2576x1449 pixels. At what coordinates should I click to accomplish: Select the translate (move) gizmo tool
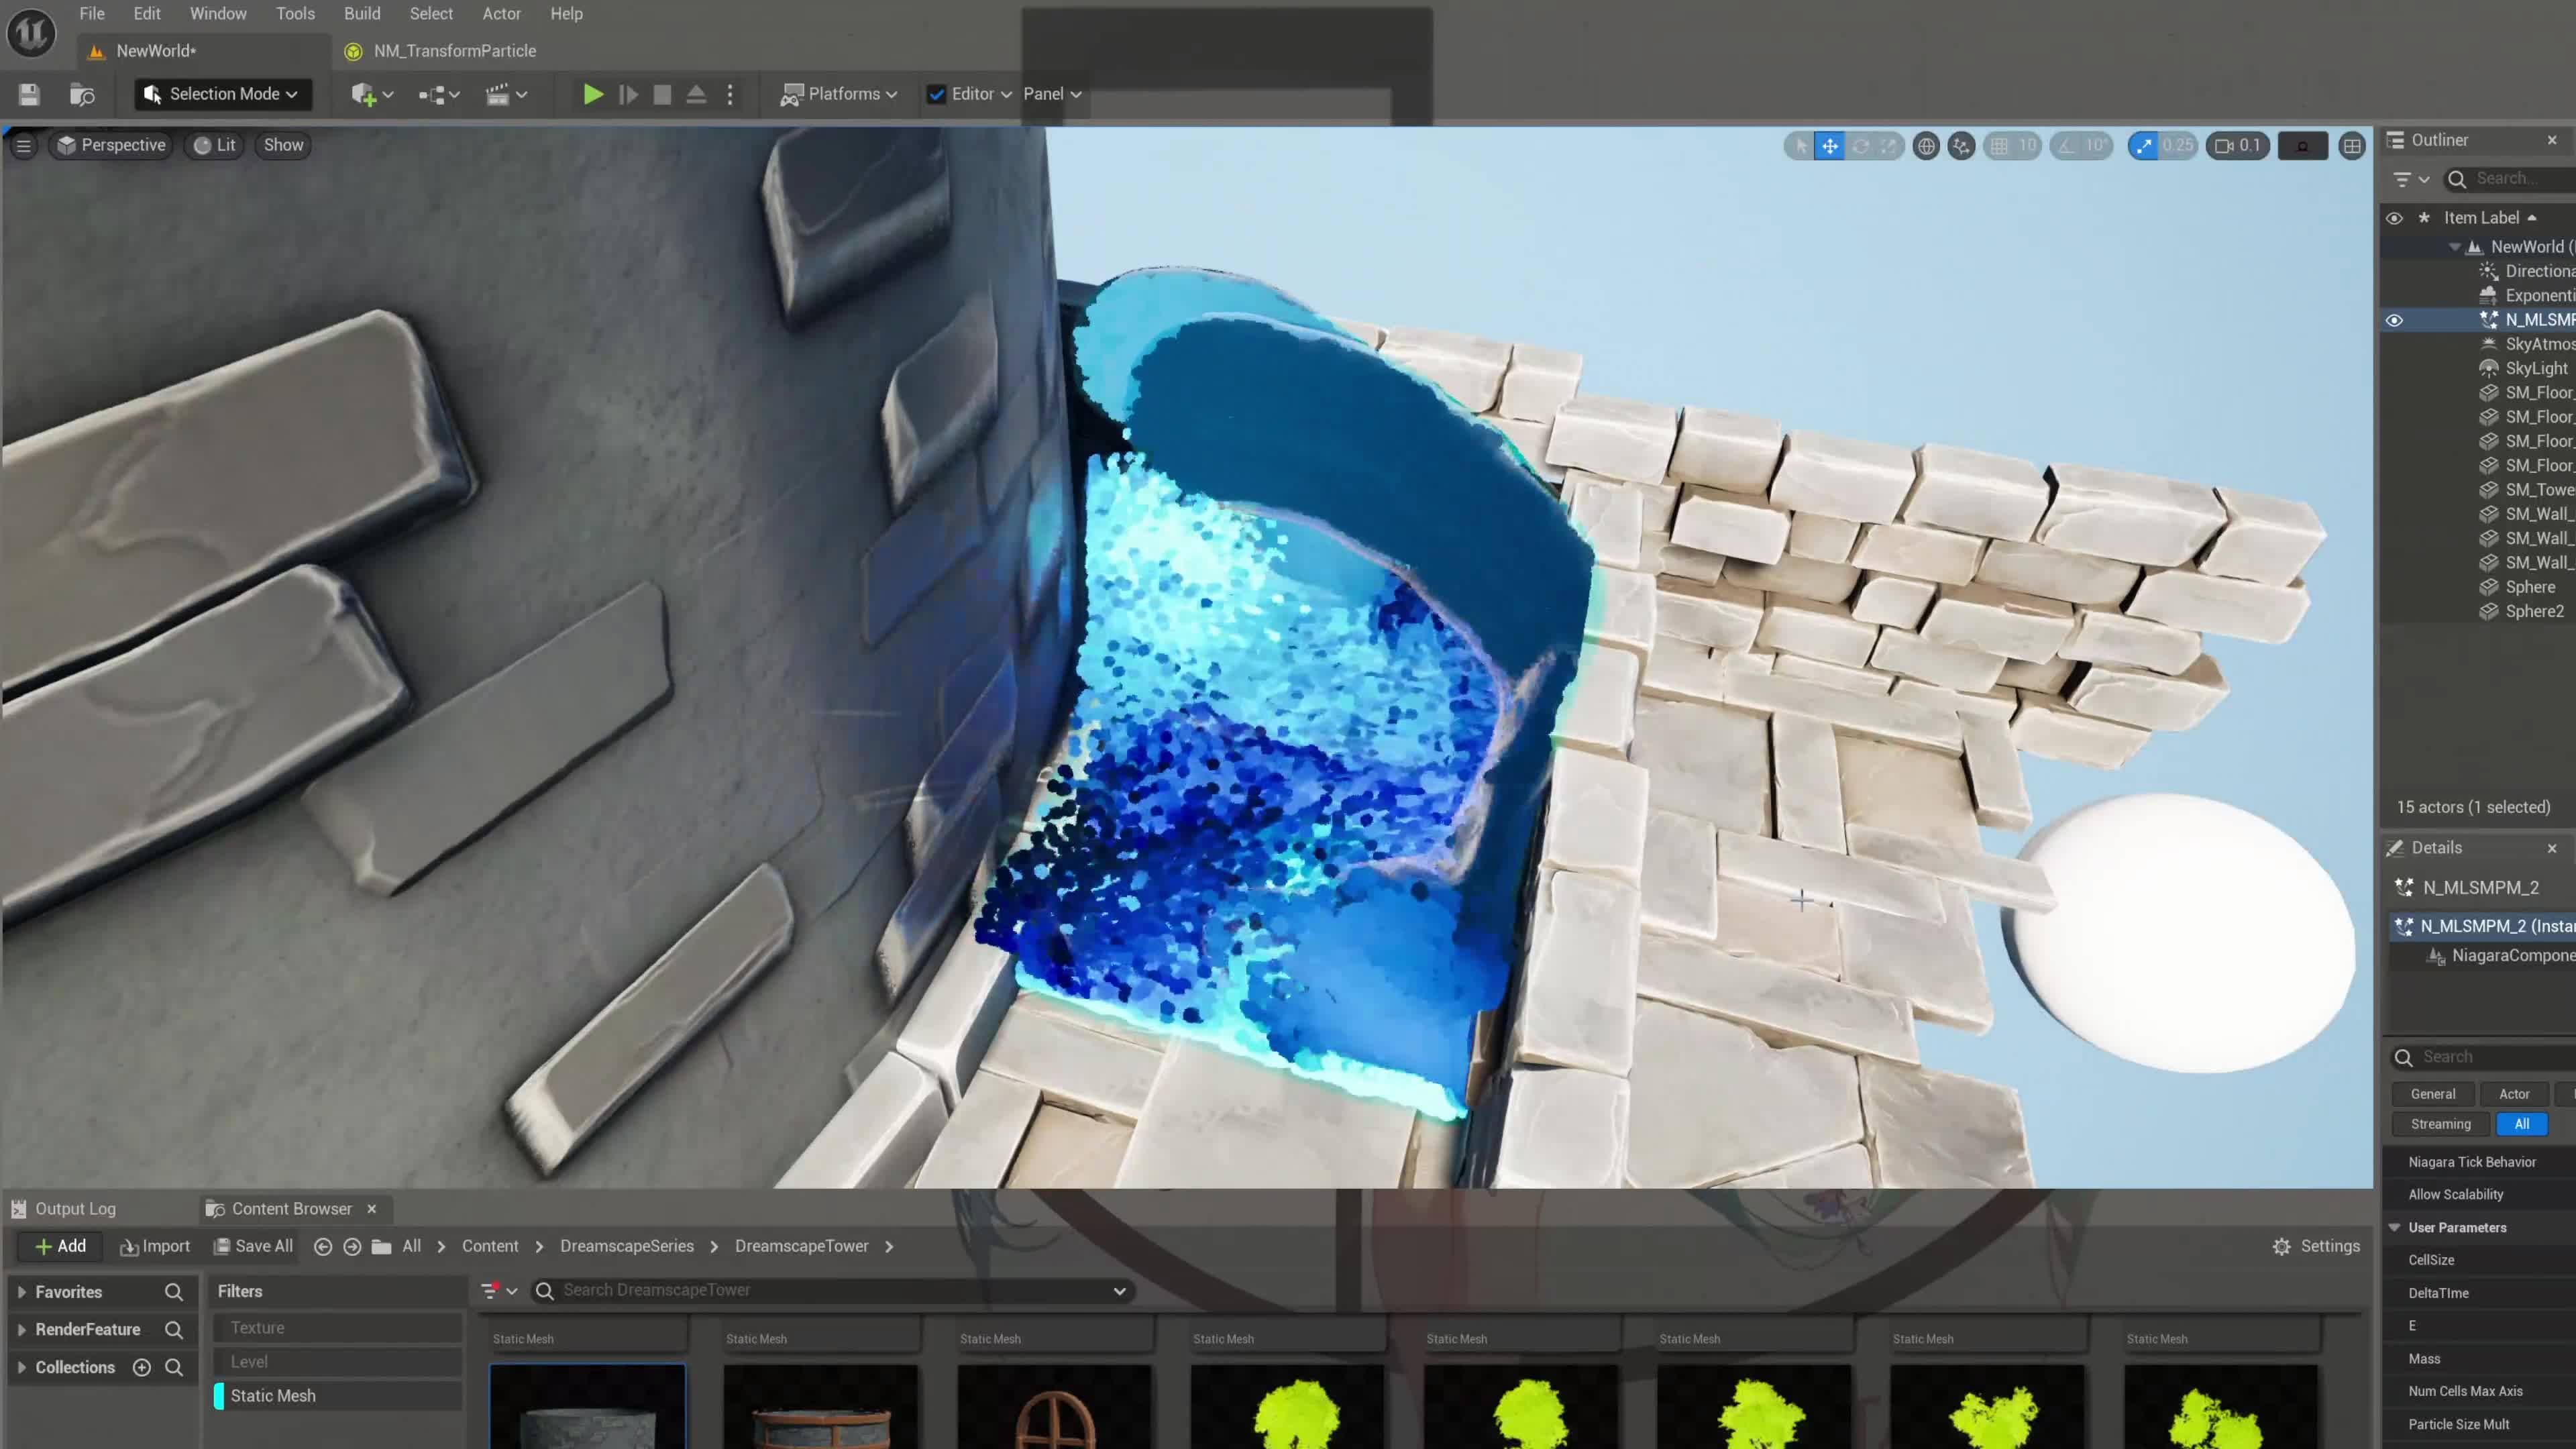pyautogui.click(x=1829, y=146)
